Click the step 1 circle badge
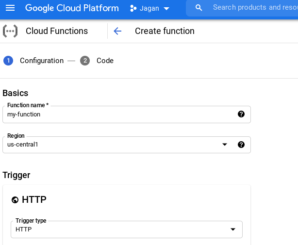The image size is (298, 245). coord(8,61)
